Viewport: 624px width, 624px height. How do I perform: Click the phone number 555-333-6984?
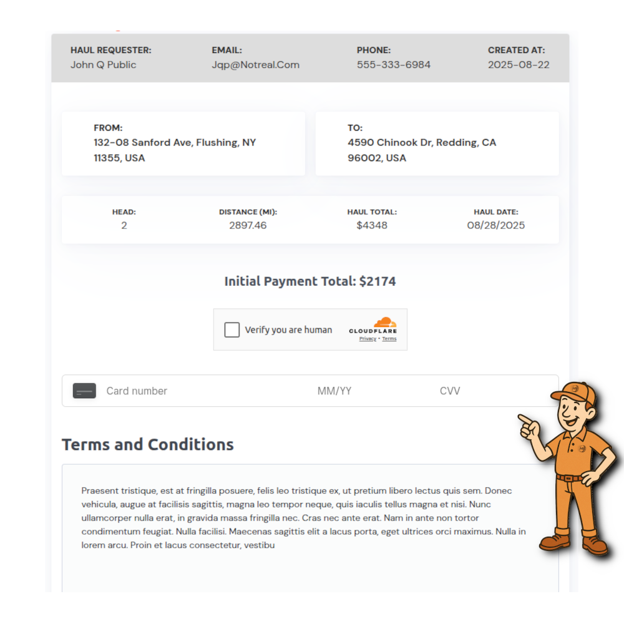pyautogui.click(x=394, y=65)
